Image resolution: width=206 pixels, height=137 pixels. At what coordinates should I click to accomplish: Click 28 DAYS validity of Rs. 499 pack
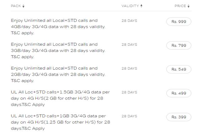pos(129,92)
